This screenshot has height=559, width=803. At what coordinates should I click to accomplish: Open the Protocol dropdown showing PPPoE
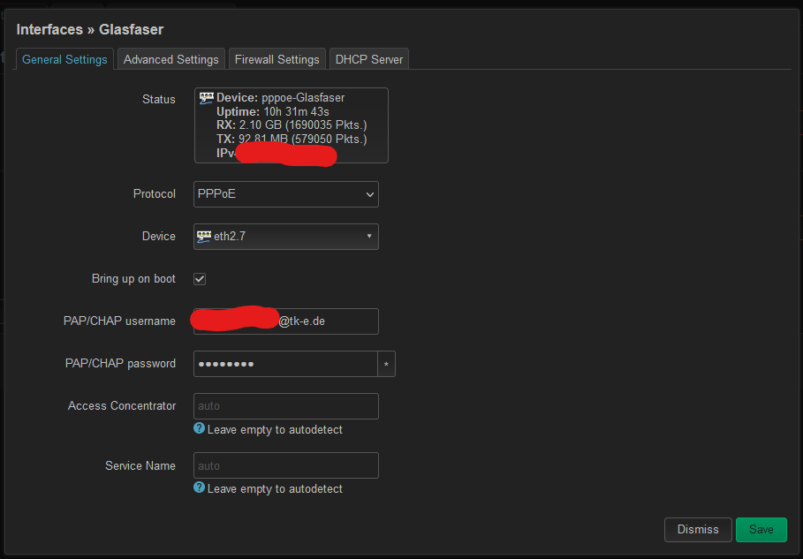[285, 194]
